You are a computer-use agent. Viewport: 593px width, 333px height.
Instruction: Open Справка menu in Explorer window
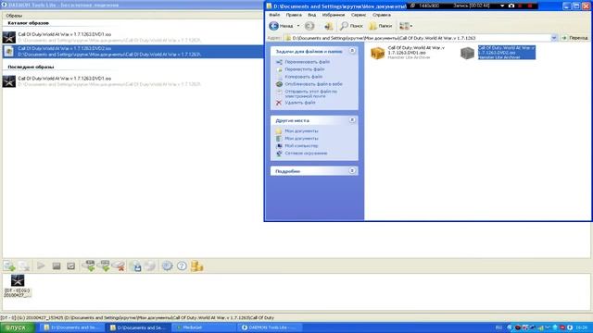pos(381,15)
